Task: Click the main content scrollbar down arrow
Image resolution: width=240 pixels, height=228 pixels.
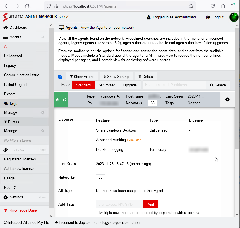Action: point(237,215)
